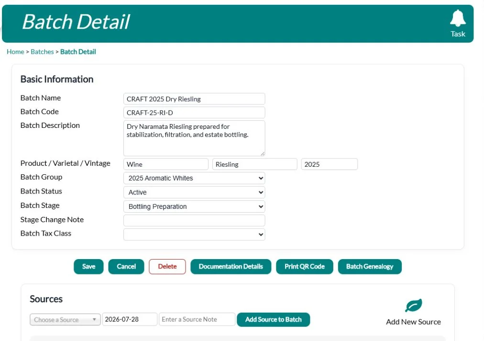Expand the Batch Group dropdown
This screenshot has height=341, width=484.
(x=194, y=178)
